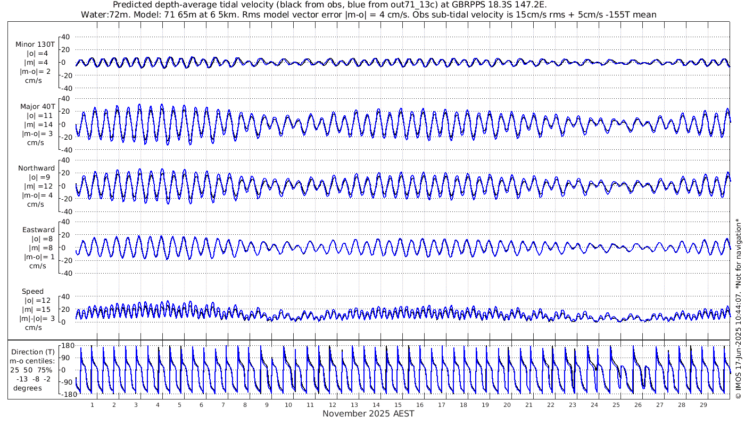The image size is (745, 425).
Task: Click the '-13 -8 -2' centile values
Action: pos(32,379)
